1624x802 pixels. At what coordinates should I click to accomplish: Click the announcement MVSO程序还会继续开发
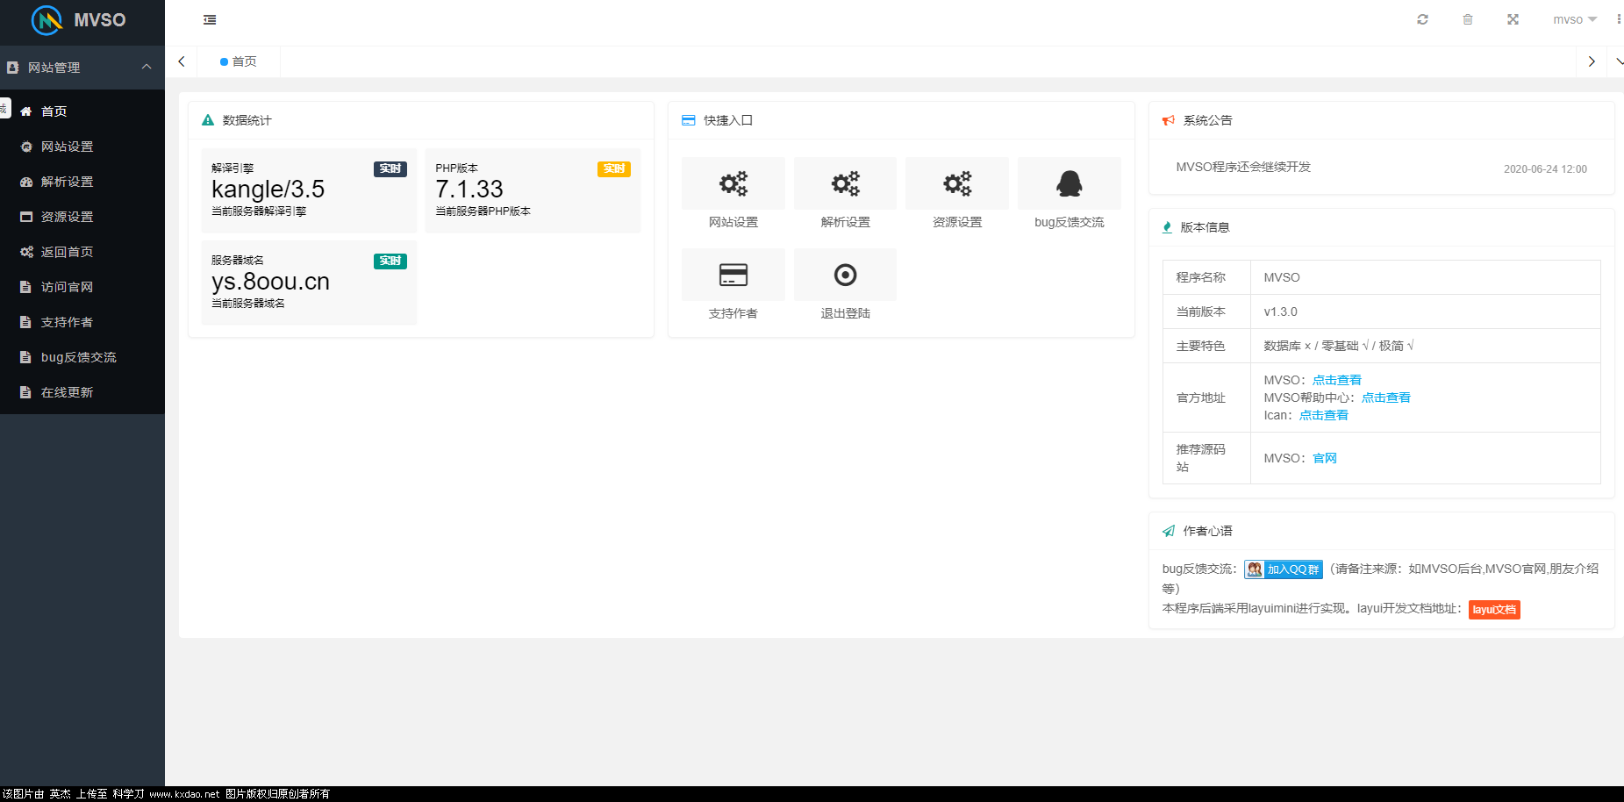[1243, 167]
